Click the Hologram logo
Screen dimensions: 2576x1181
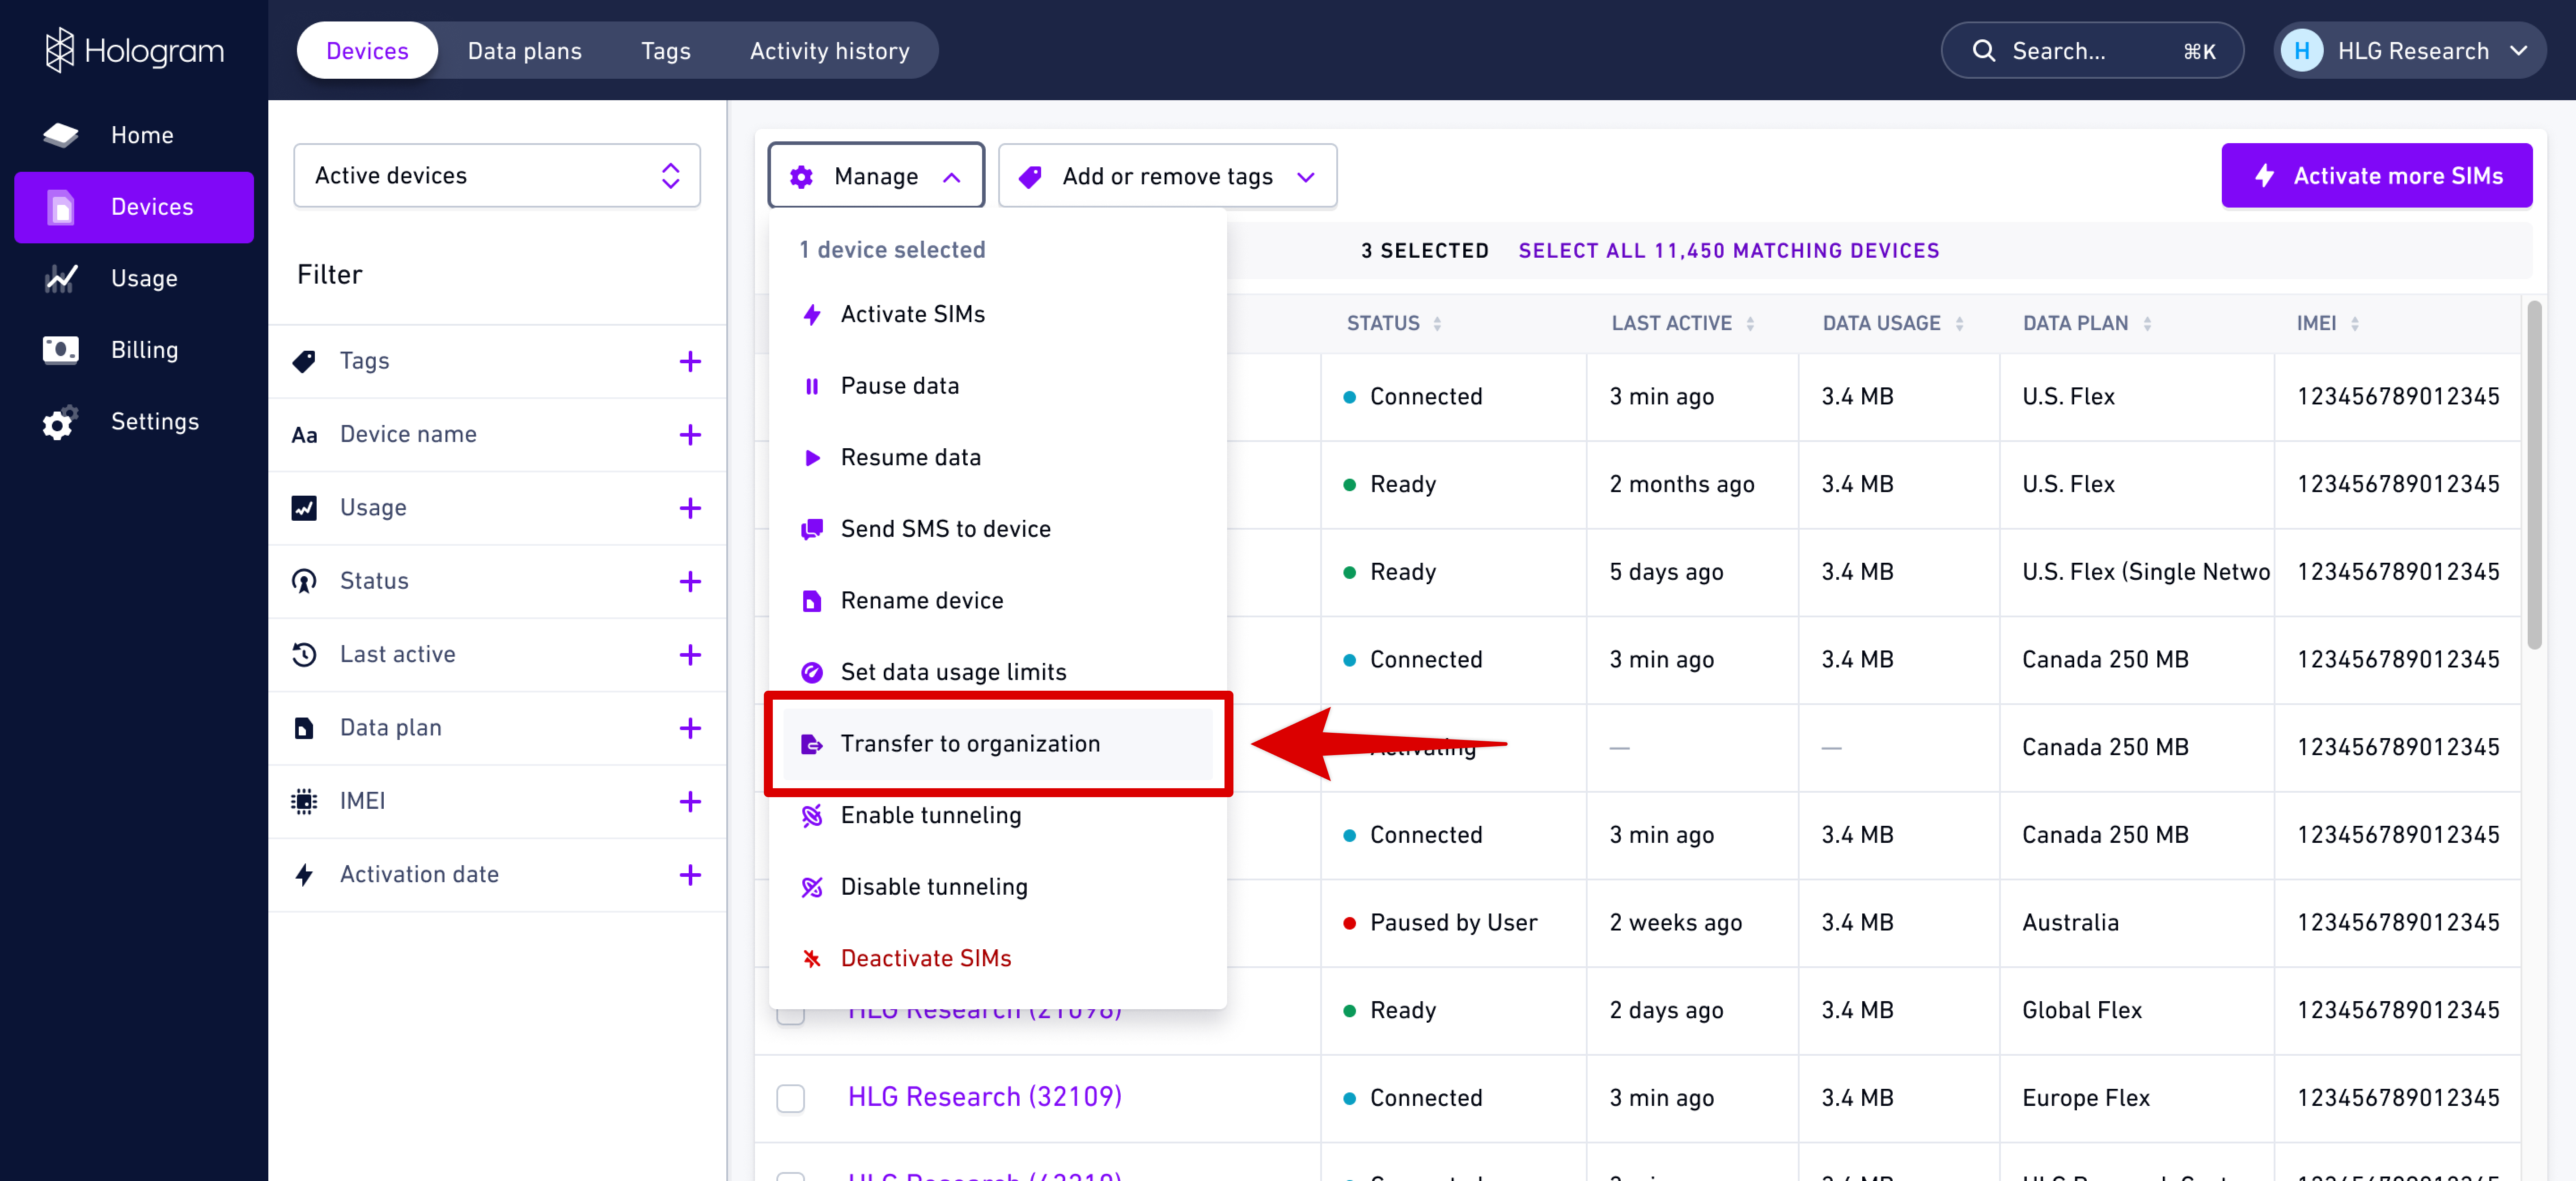tap(134, 50)
